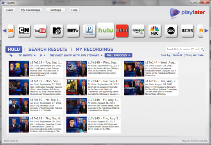Switch to the HULU tab
The height and width of the screenshot is (145, 211).
coord(14,49)
